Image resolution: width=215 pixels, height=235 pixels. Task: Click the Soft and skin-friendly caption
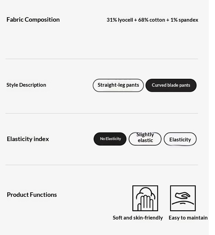pyautogui.click(x=138, y=218)
